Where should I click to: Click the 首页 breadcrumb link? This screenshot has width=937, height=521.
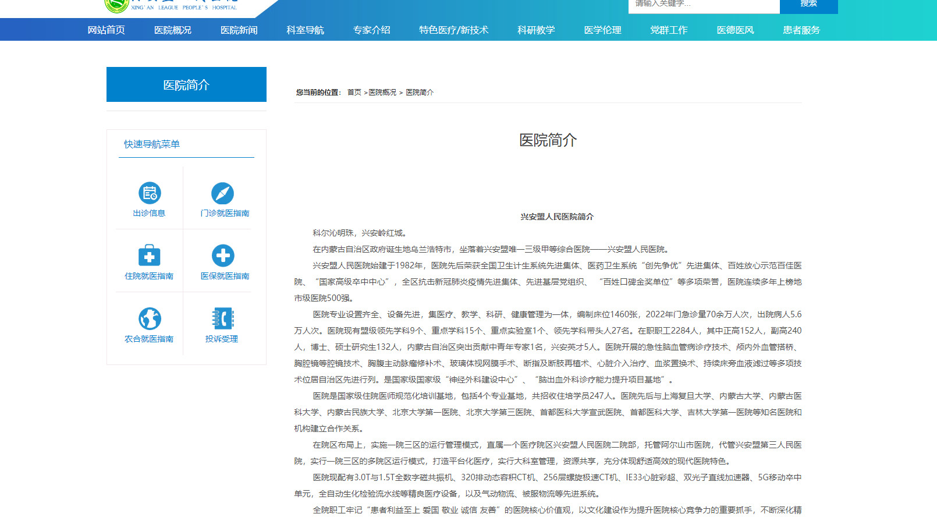tap(354, 92)
